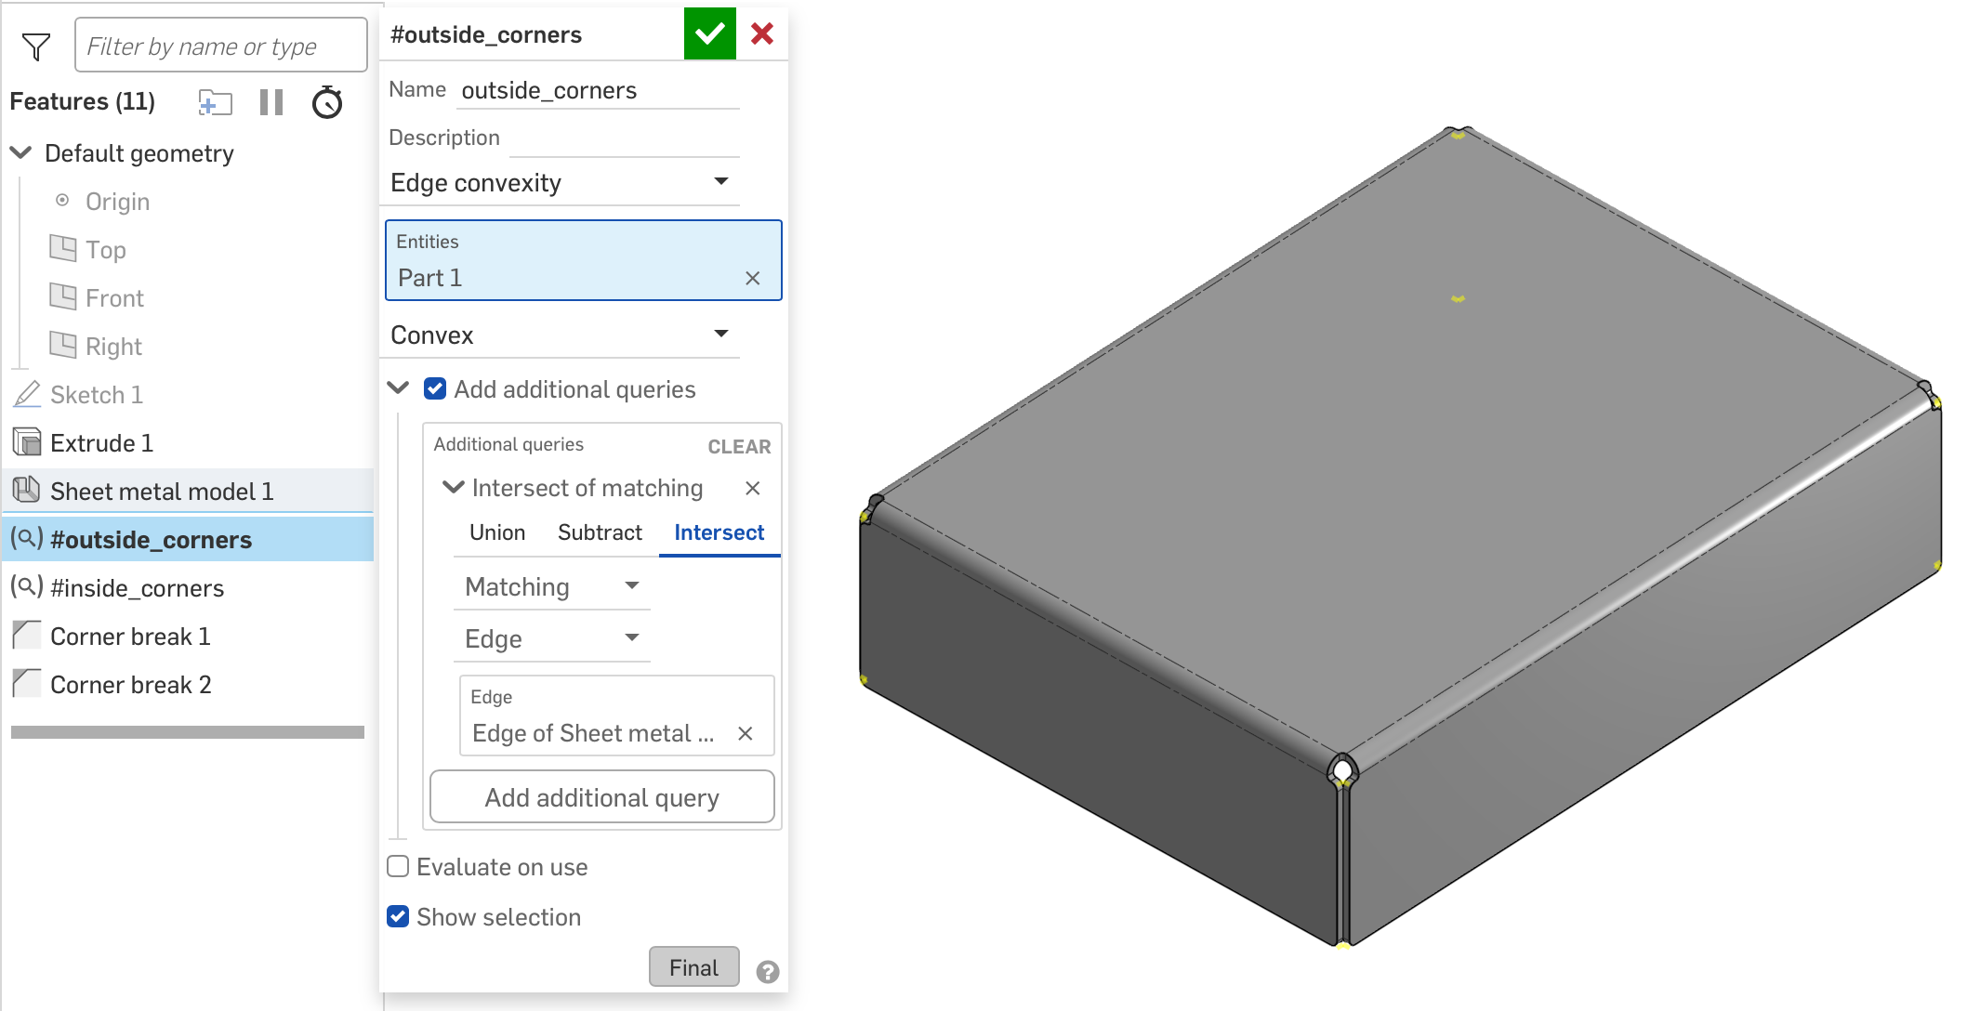This screenshot has width=1967, height=1011.
Task: Click the Filter by name or type field
Action: [x=221, y=46]
